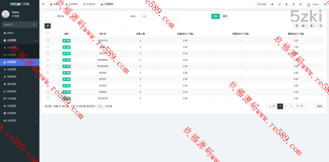Screen dimensions: 329x162
Task: Click the magnifier search icon above table
Action: click(x=321, y=26)
